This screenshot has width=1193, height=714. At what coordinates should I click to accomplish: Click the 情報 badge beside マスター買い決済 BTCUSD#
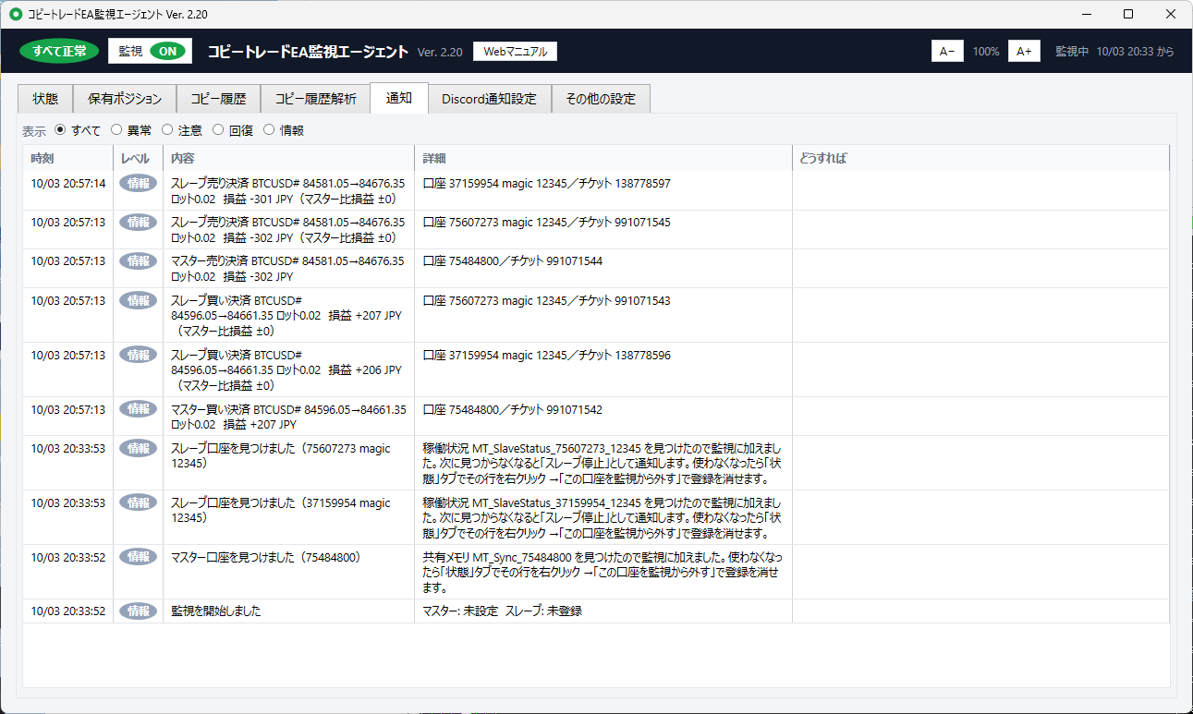(x=138, y=408)
